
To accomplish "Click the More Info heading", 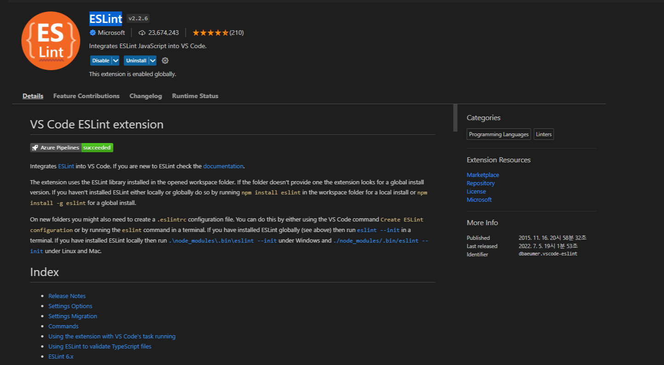I will point(482,222).
